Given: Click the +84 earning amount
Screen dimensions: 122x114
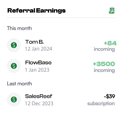Looking at the screenshot, I should click(x=110, y=43).
